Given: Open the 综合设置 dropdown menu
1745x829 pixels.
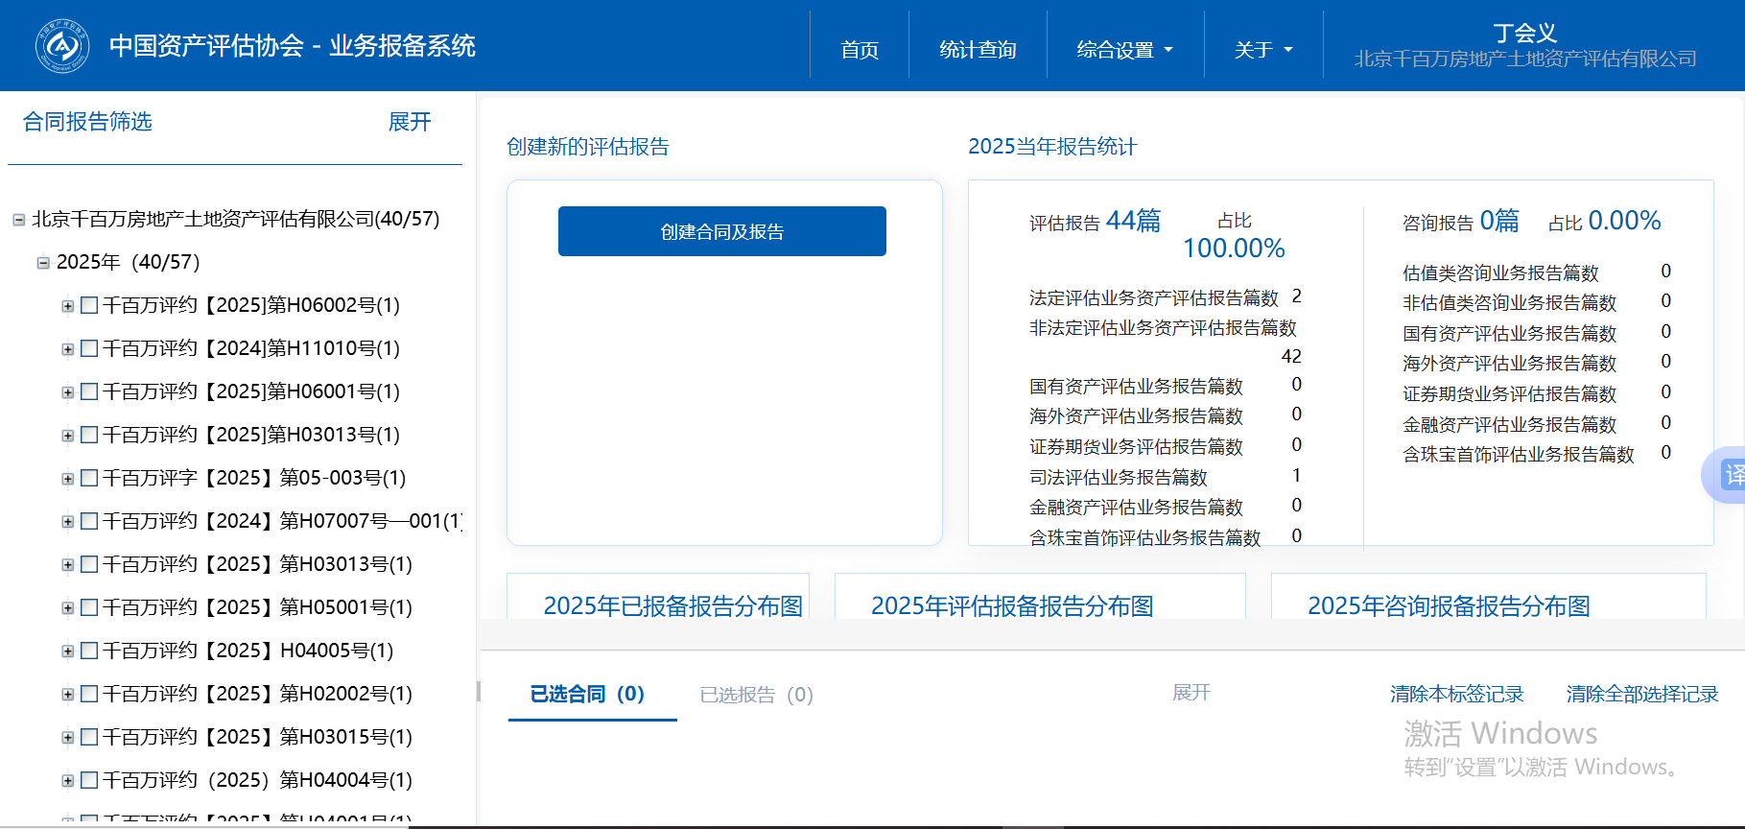Looking at the screenshot, I should [x=1124, y=50].
